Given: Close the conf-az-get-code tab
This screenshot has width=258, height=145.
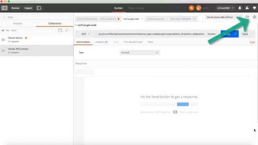Looking at the screenshot, I should point(142,19).
